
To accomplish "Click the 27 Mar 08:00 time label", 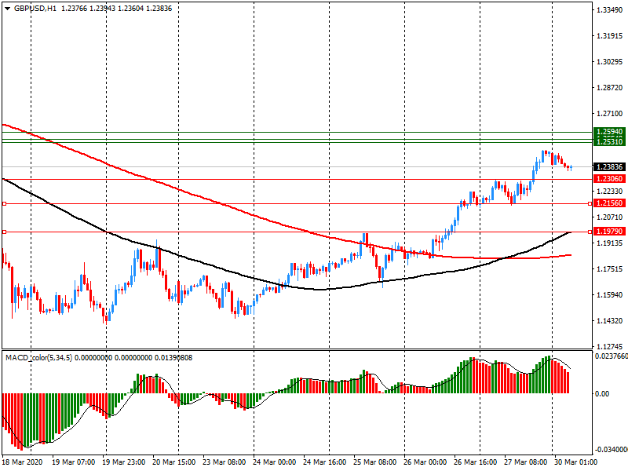I will coord(525,462).
